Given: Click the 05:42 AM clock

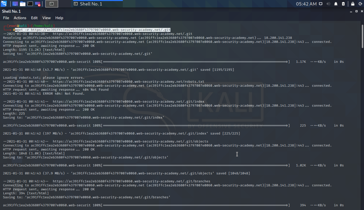Looking at the screenshot, I should click(x=306, y=4).
